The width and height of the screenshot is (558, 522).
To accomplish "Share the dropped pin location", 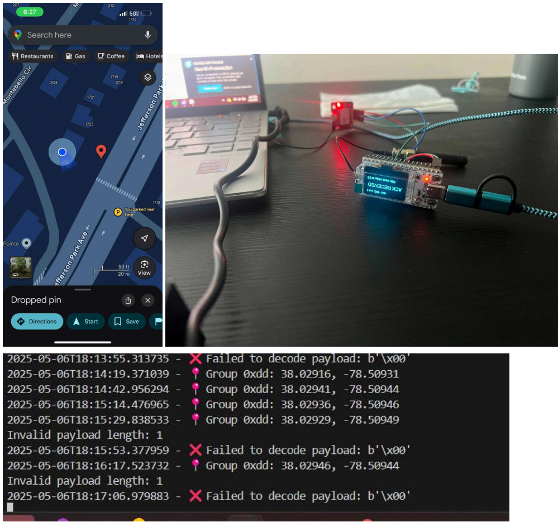I will coord(128,300).
